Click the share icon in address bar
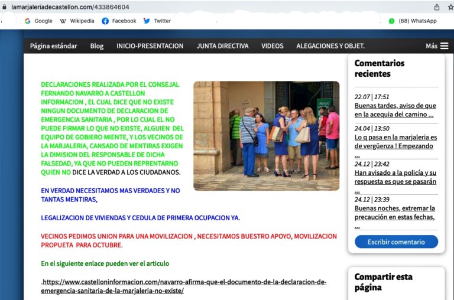Screen dimensions: 454x300 [436, 7]
